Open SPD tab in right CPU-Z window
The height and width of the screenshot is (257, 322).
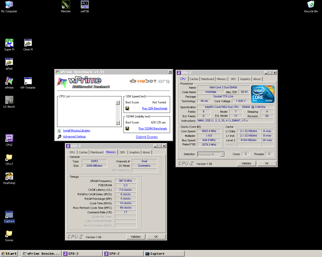point(233,79)
